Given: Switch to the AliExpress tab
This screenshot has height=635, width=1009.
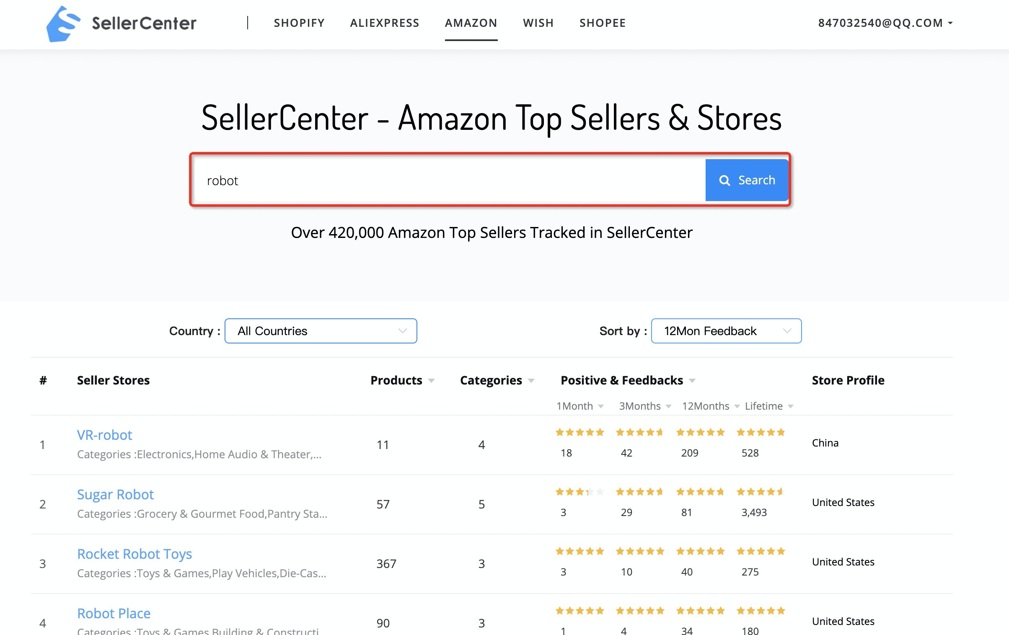Looking at the screenshot, I should coord(385,23).
